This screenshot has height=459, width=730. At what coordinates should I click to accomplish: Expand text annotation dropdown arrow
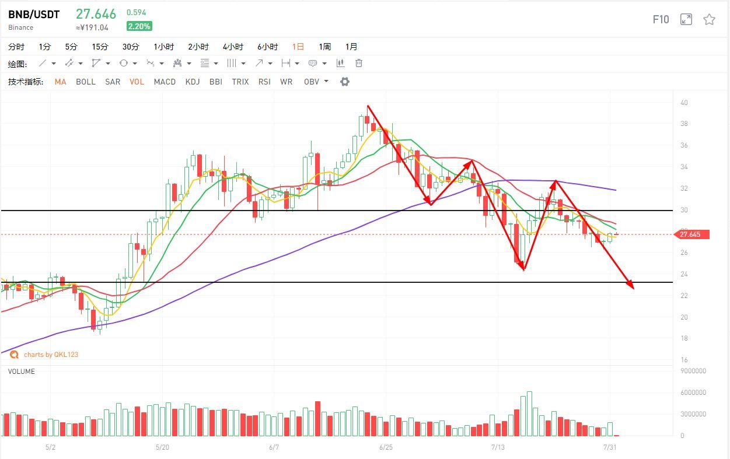point(324,64)
